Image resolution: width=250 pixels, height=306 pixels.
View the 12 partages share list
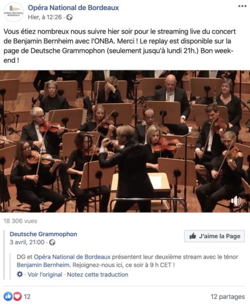point(228,297)
